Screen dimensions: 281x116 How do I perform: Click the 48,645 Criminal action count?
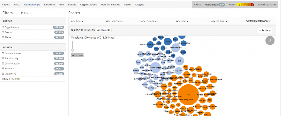click(x=59, y=63)
